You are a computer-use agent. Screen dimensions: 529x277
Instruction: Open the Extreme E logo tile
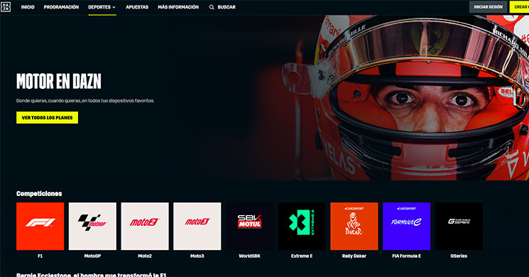click(x=302, y=226)
